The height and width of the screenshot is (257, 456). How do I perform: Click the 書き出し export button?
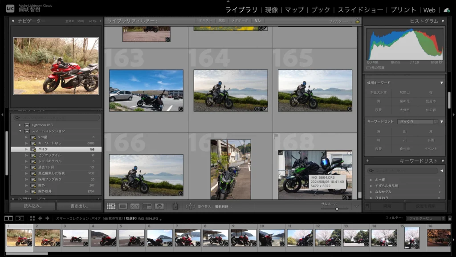80,206
